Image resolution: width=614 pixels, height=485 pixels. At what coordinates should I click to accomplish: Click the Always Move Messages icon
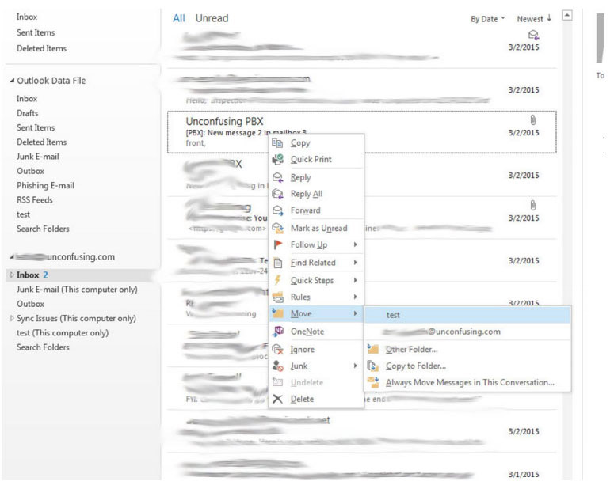point(373,382)
